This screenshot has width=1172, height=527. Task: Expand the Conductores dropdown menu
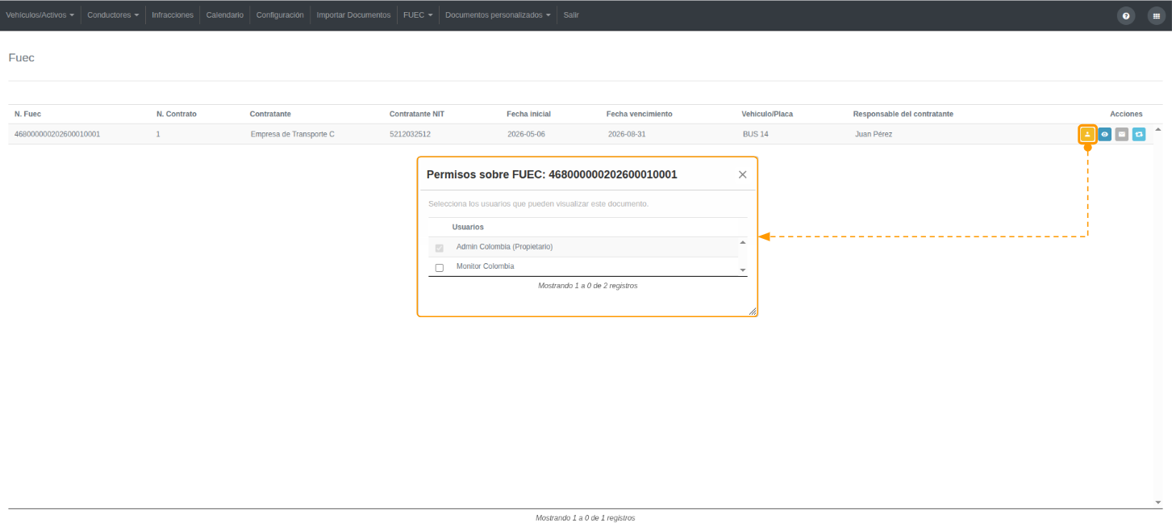point(113,15)
